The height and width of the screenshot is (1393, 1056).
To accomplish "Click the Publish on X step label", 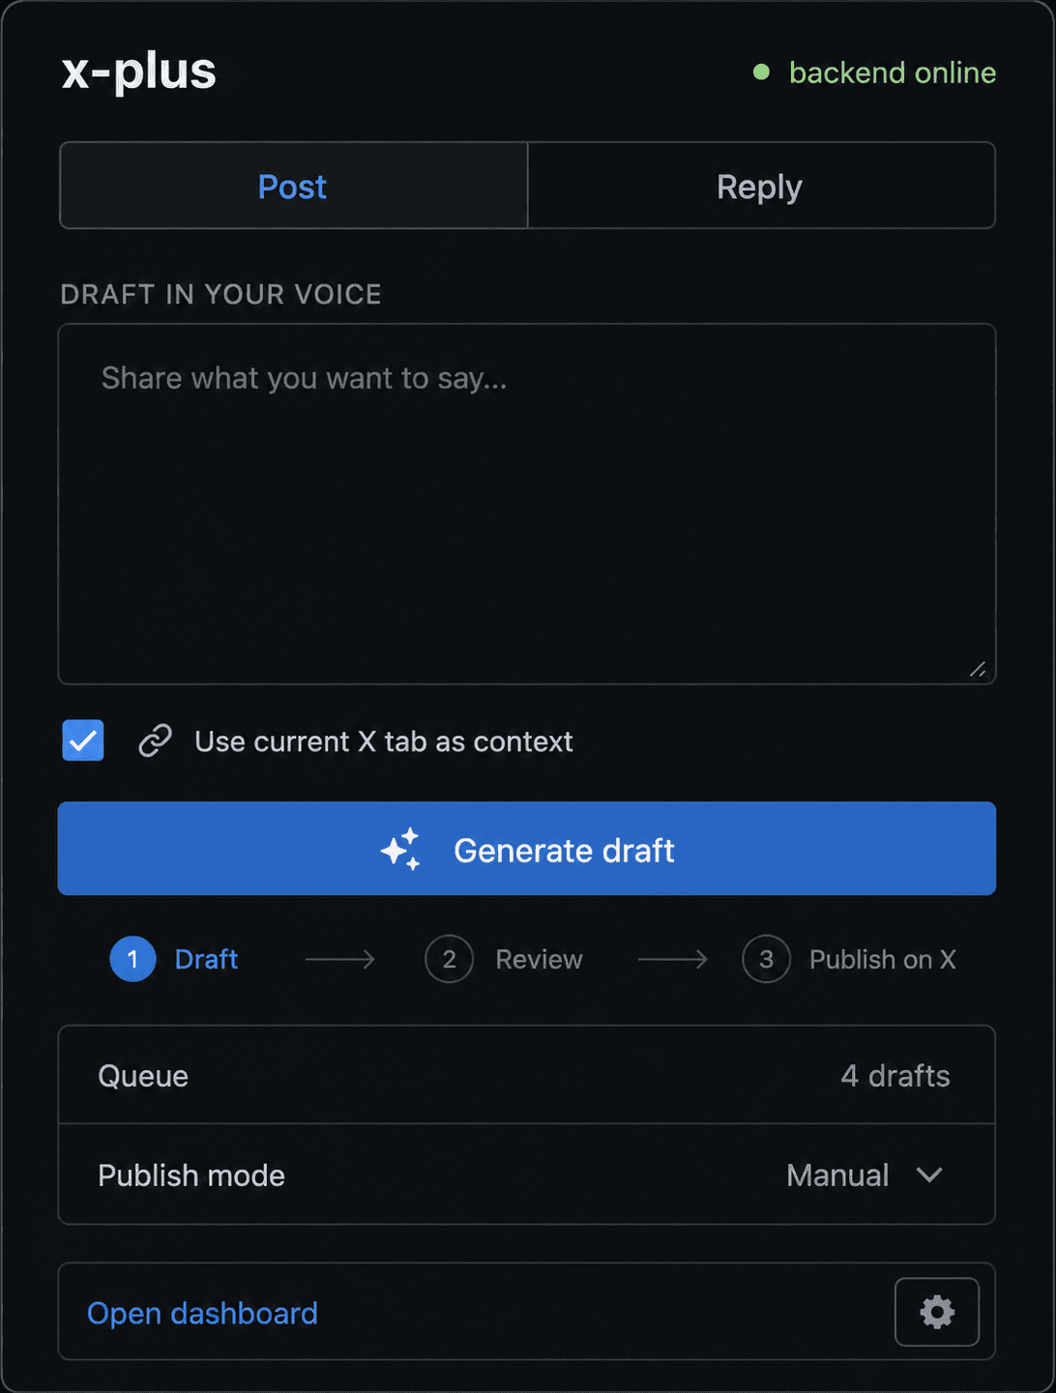I will coord(882,959).
